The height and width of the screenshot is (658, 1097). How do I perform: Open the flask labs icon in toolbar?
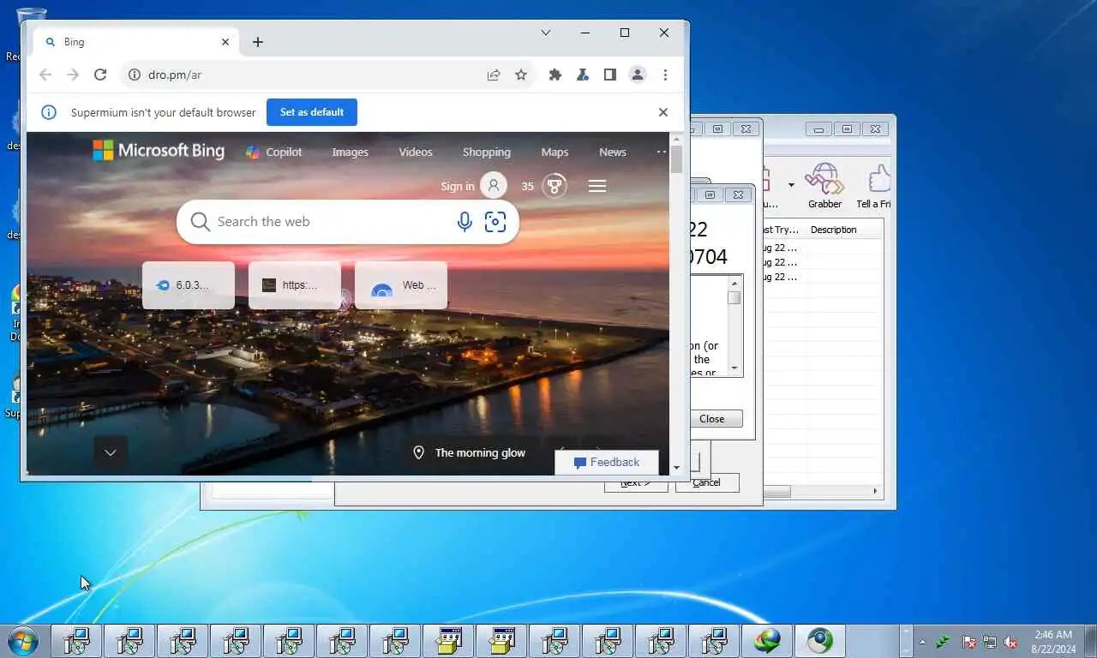click(583, 75)
